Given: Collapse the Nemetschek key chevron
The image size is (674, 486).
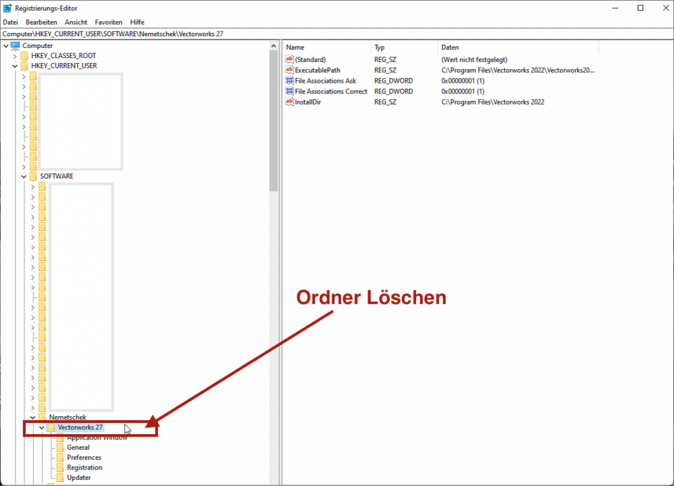Looking at the screenshot, I should pos(33,418).
